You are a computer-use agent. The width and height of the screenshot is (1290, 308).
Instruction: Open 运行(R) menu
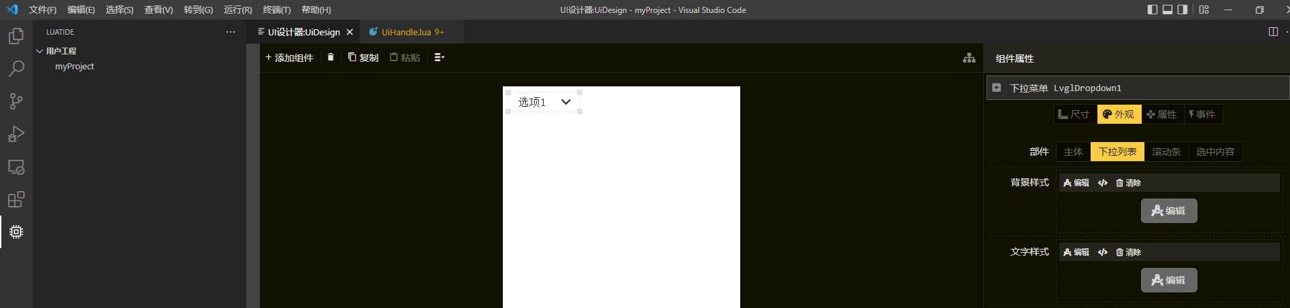(x=237, y=10)
